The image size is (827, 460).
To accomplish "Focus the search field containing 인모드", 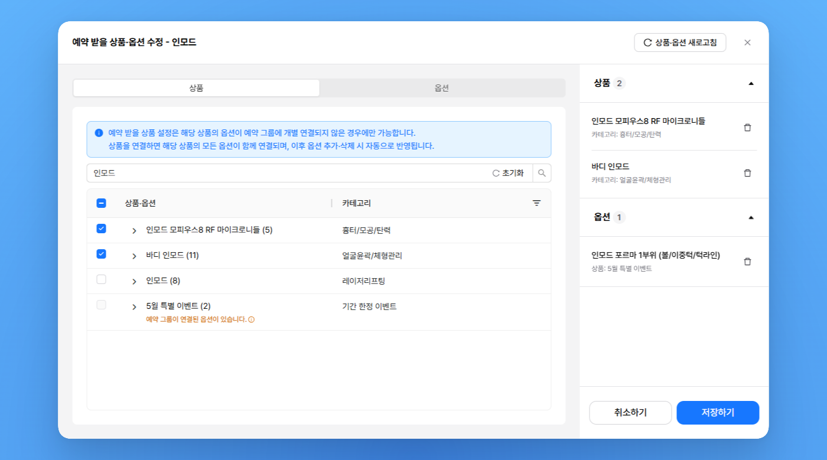I will coord(289,173).
